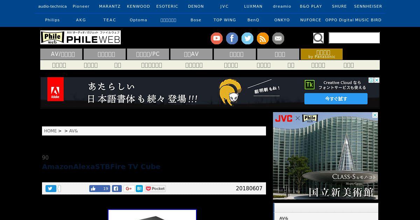
Task: Open the AmazonAlexaSTBFire TV Cube headline
Action: click(101, 167)
